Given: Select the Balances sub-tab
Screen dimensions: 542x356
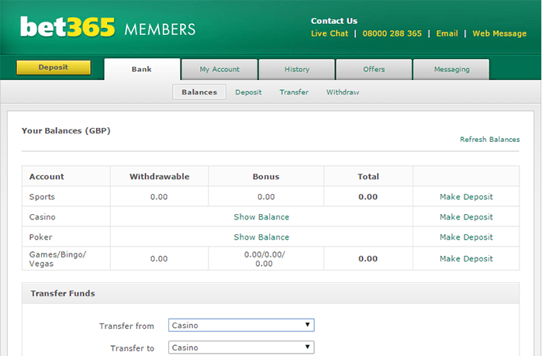Looking at the screenshot, I should click(x=199, y=92).
